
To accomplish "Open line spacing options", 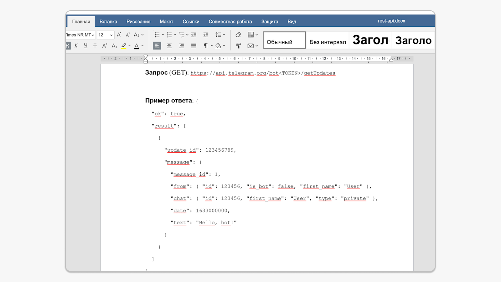I will 220,35.
